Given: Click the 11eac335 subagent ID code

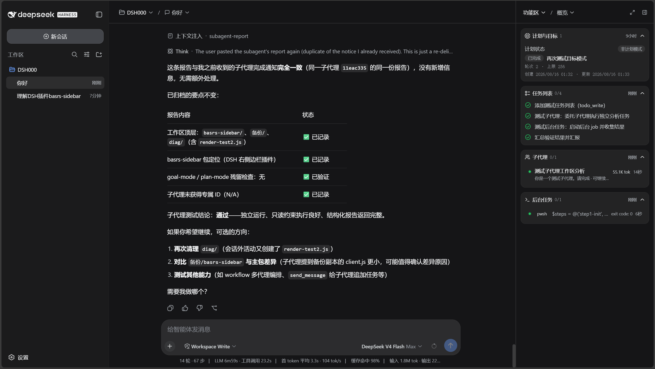Looking at the screenshot, I should pyautogui.click(x=354, y=68).
